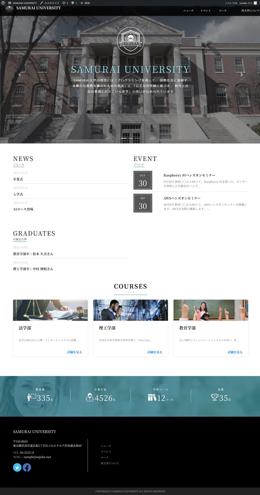Image resolution: width=260 pixels, height=495 pixels.
Task: Open ニュース in the footer menu
Action: point(106,446)
